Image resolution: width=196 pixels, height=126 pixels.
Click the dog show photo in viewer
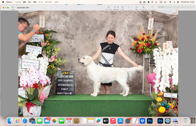[x=98, y=64]
